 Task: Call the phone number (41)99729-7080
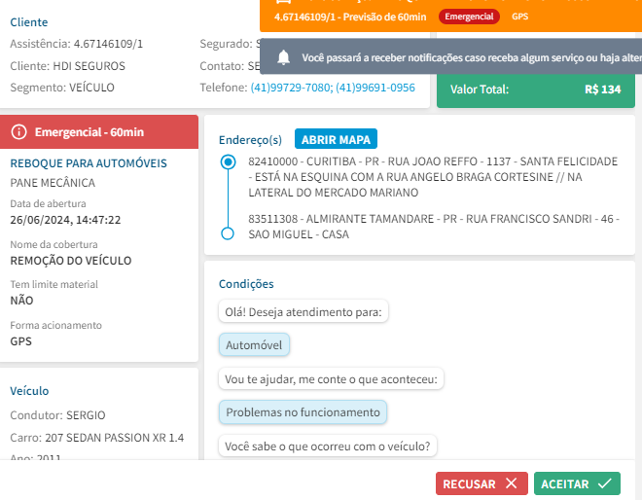pyautogui.click(x=291, y=88)
